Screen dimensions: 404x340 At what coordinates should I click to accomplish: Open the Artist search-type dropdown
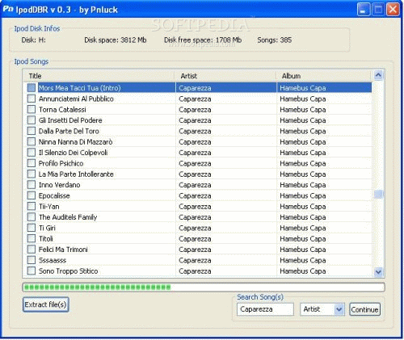pos(339,309)
